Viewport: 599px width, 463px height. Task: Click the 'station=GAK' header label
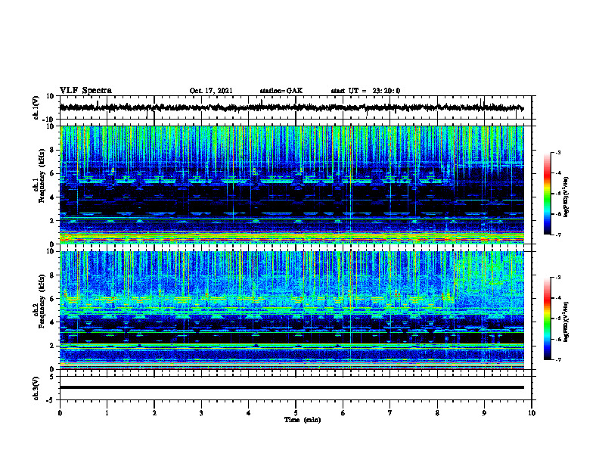point(281,91)
